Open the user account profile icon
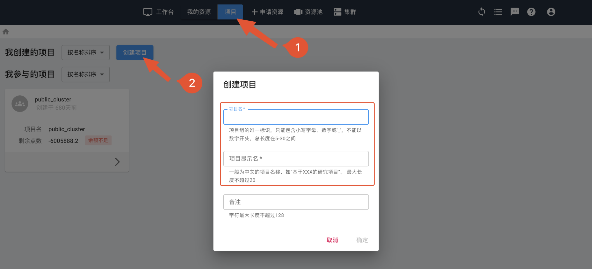 [551, 12]
